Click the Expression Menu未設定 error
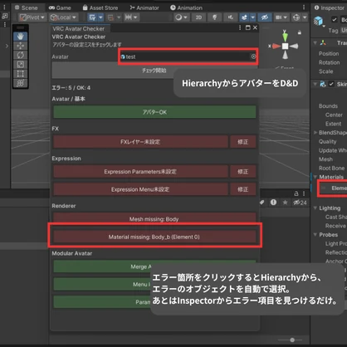The width and height of the screenshot is (347, 347). click(x=140, y=189)
